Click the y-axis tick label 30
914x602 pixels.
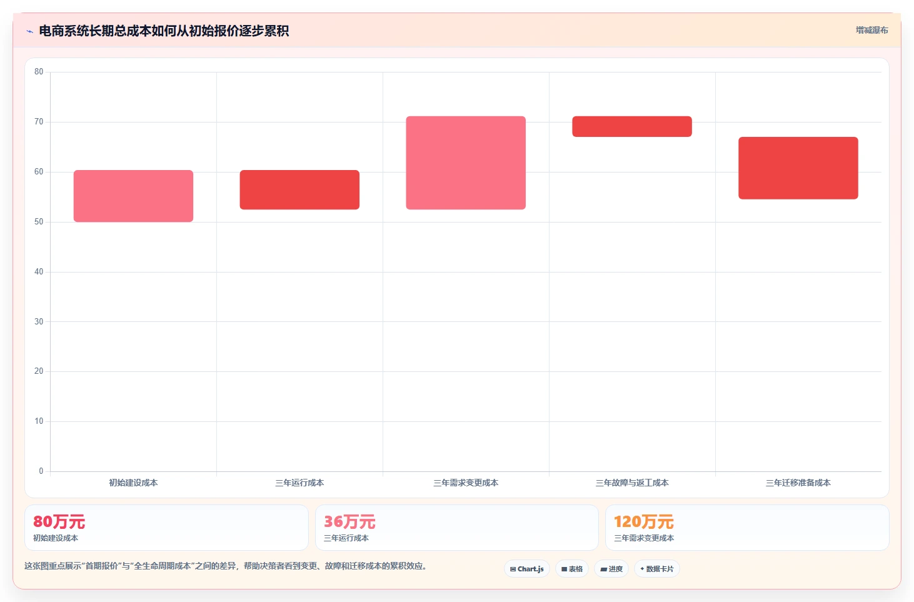39,322
